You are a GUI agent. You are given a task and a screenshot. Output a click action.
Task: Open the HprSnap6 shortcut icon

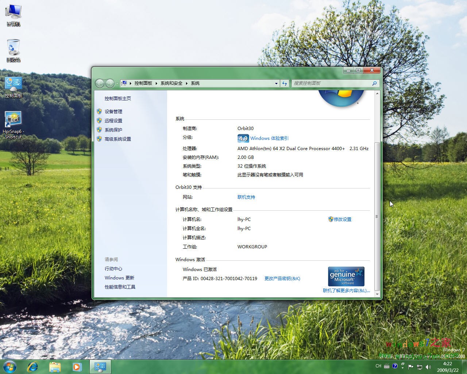click(x=13, y=124)
